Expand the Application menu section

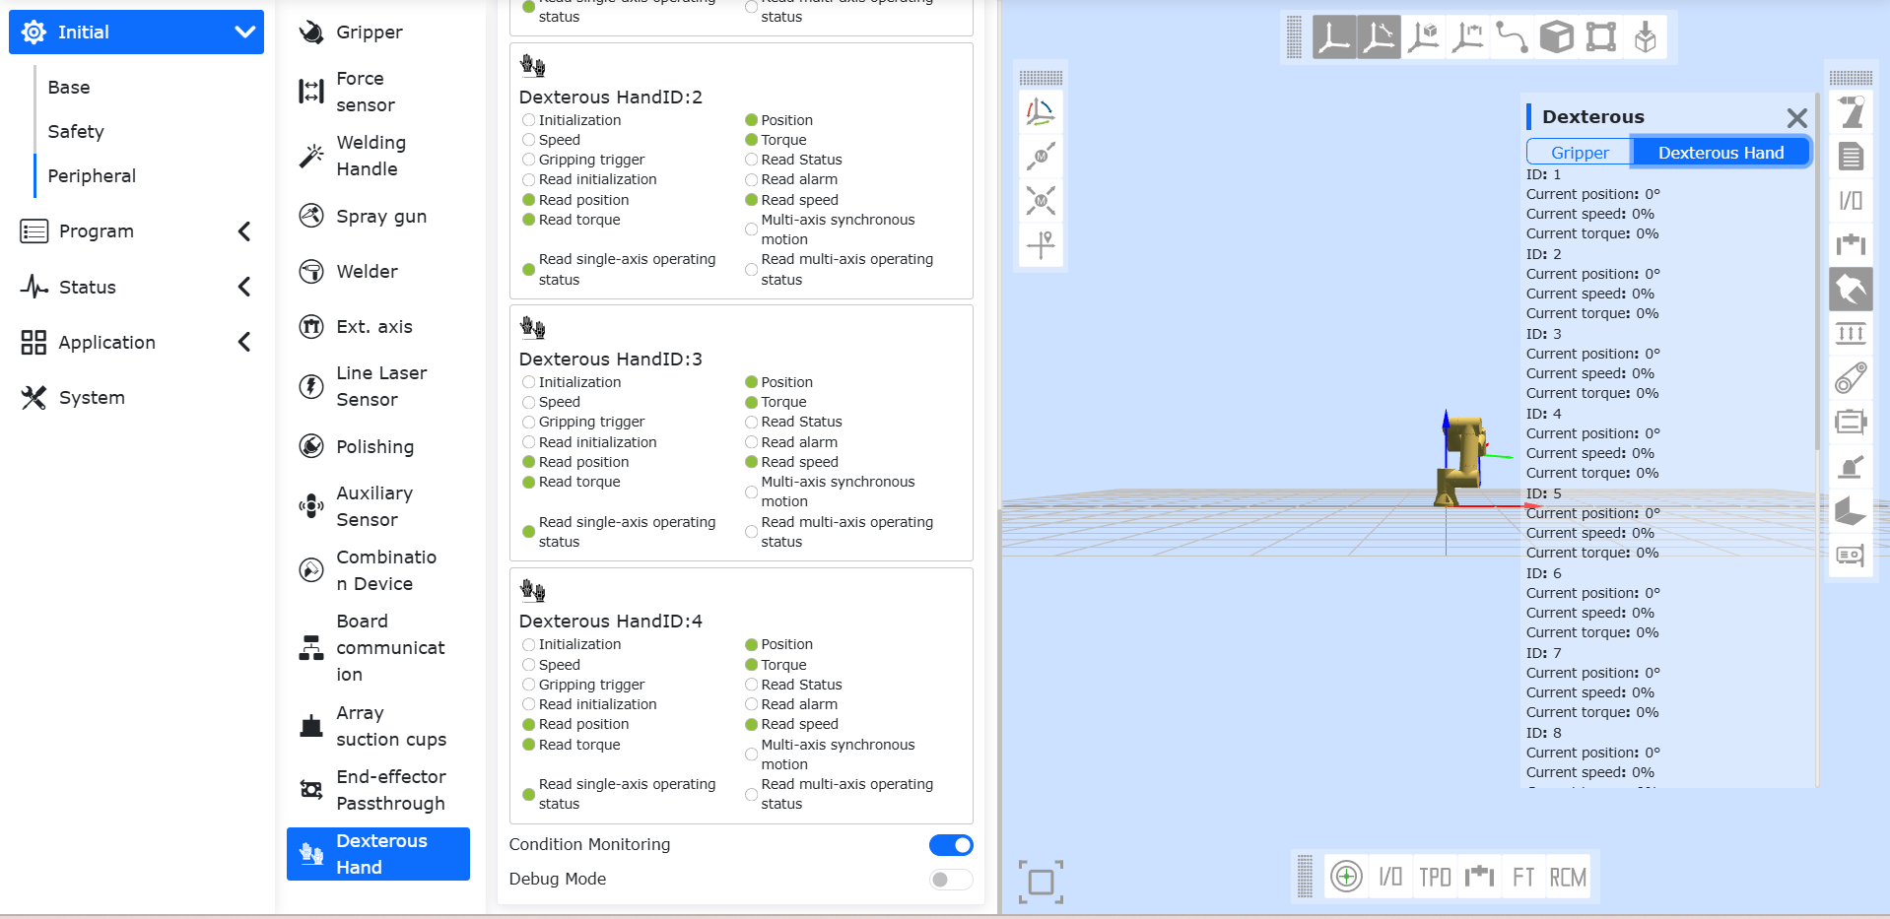tap(136, 342)
